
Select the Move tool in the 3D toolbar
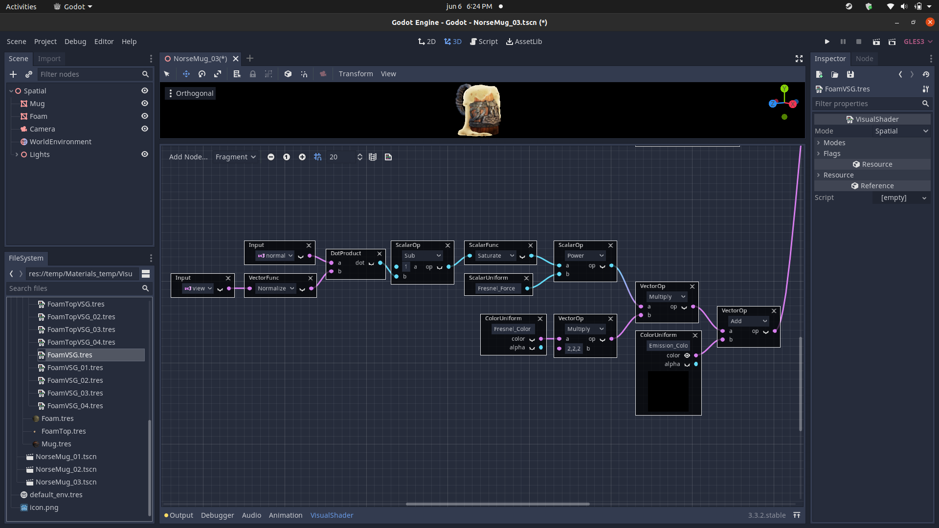[x=186, y=74]
